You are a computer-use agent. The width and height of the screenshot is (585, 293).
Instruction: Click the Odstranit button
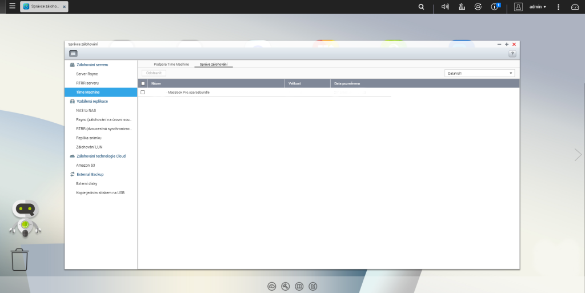point(154,73)
